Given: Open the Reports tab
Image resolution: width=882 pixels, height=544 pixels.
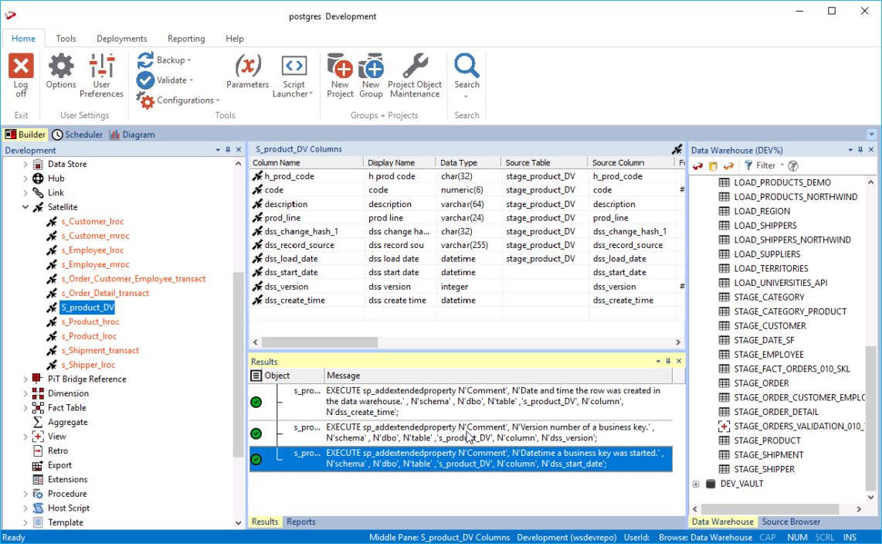Looking at the screenshot, I should click(301, 522).
